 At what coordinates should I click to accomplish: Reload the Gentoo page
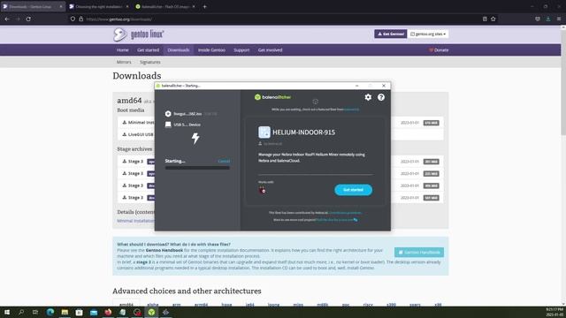pyautogui.click(x=28, y=19)
